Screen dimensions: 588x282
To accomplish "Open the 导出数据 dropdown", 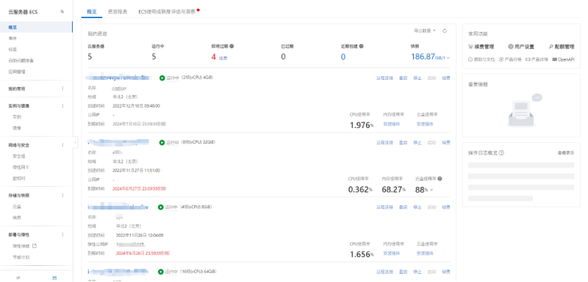I will click(425, 31).
